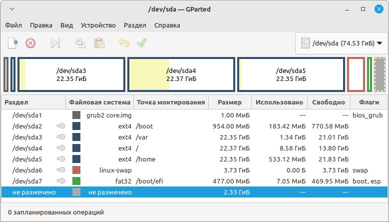Click the 2.33 ГиБ unallocated size cell
This screenshot has width=389, height=222.
(237, 192)
